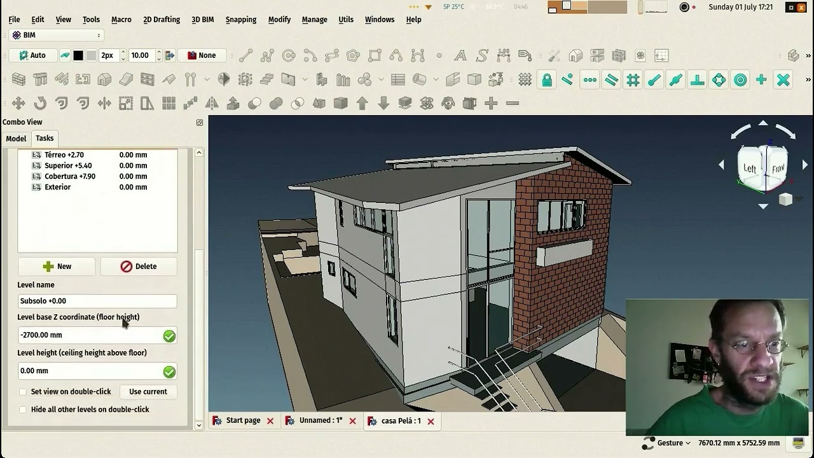The width and height of the screenshot is (814, 458).
Task: Click the Remove component minus icon
Action: (513, 103)
